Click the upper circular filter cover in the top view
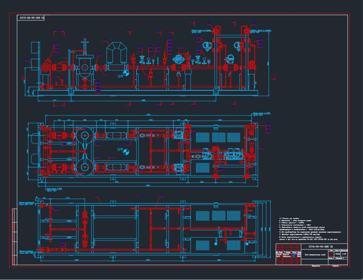 point(84,136)
